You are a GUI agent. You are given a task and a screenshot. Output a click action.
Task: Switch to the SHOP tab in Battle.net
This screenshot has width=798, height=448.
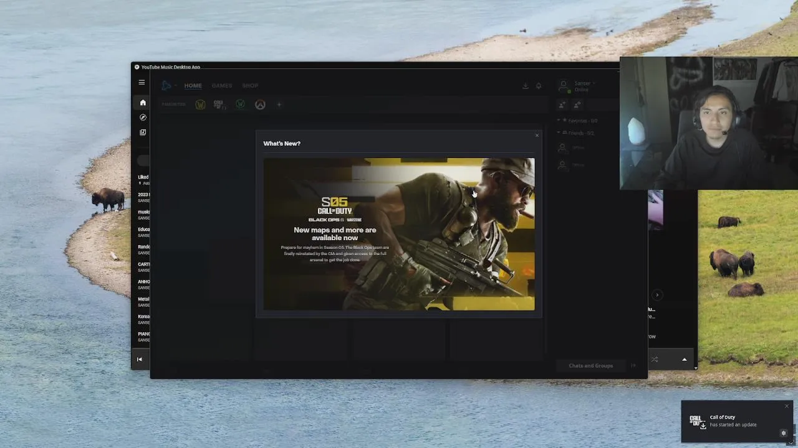click(250, 86)
